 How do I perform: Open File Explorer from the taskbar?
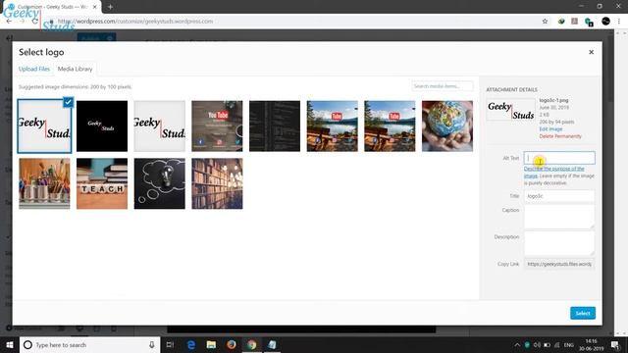(211, 344)
